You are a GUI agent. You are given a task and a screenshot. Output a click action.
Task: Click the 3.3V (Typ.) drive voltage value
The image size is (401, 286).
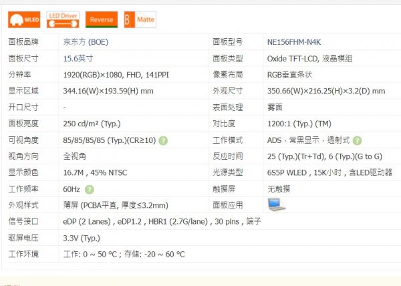(x=81, y=238)
